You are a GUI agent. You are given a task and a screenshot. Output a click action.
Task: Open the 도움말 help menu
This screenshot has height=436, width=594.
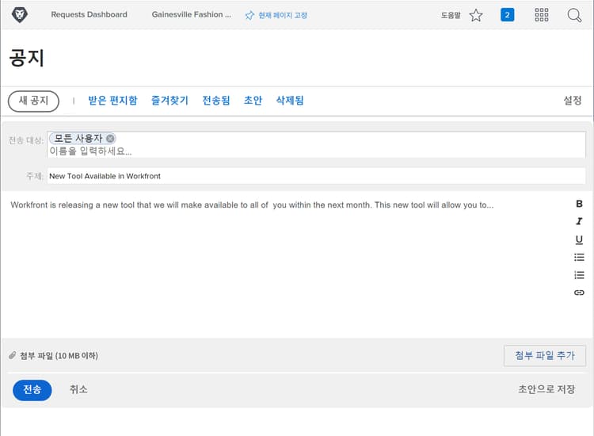point(451,15)
